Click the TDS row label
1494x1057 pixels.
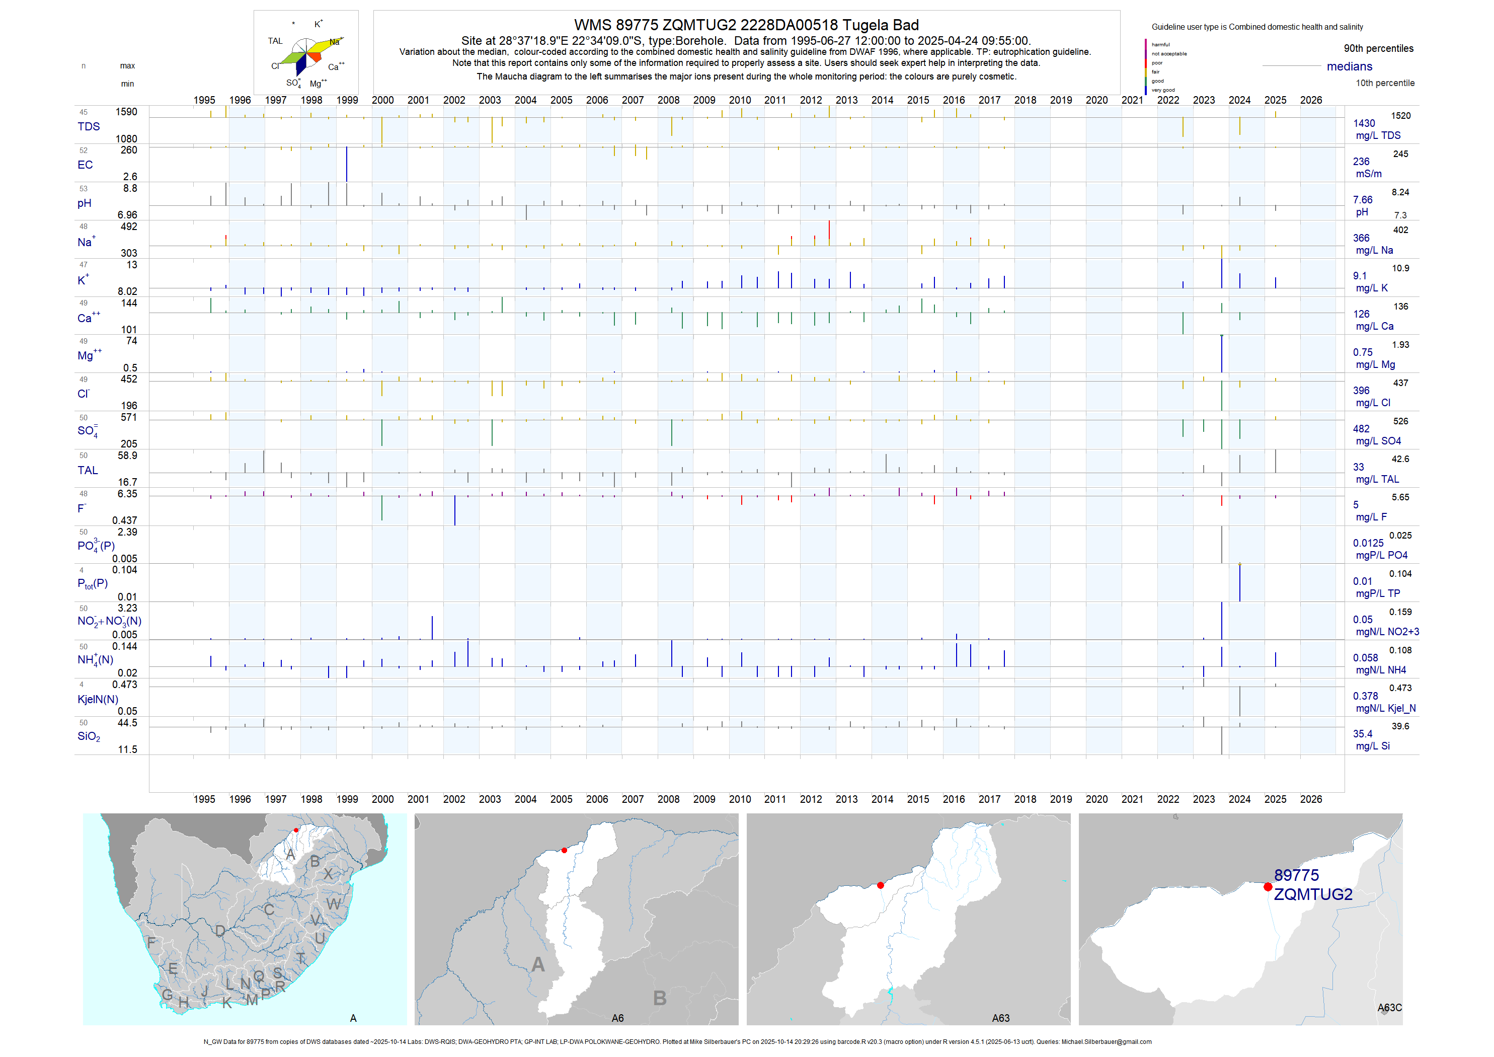[x=89, y=126]
